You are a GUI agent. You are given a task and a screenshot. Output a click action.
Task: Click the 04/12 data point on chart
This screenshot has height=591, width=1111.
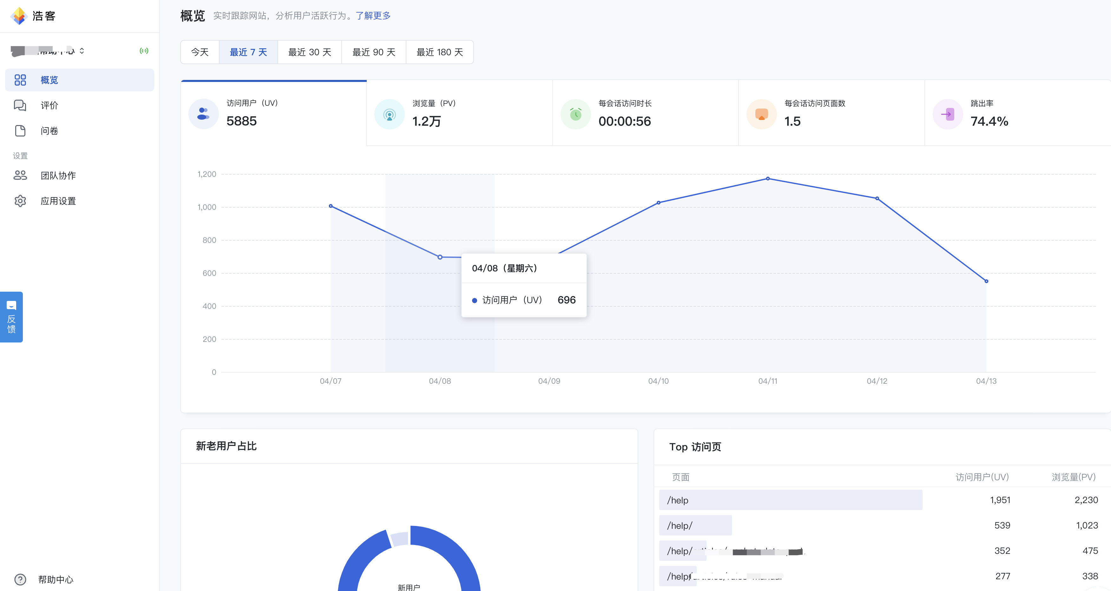click(x=877, y=198)
